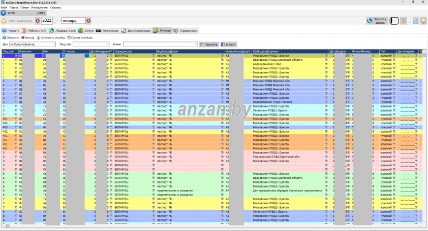Switch to the Справочники tab
This screenshot has width=428, height=231.
186,30
